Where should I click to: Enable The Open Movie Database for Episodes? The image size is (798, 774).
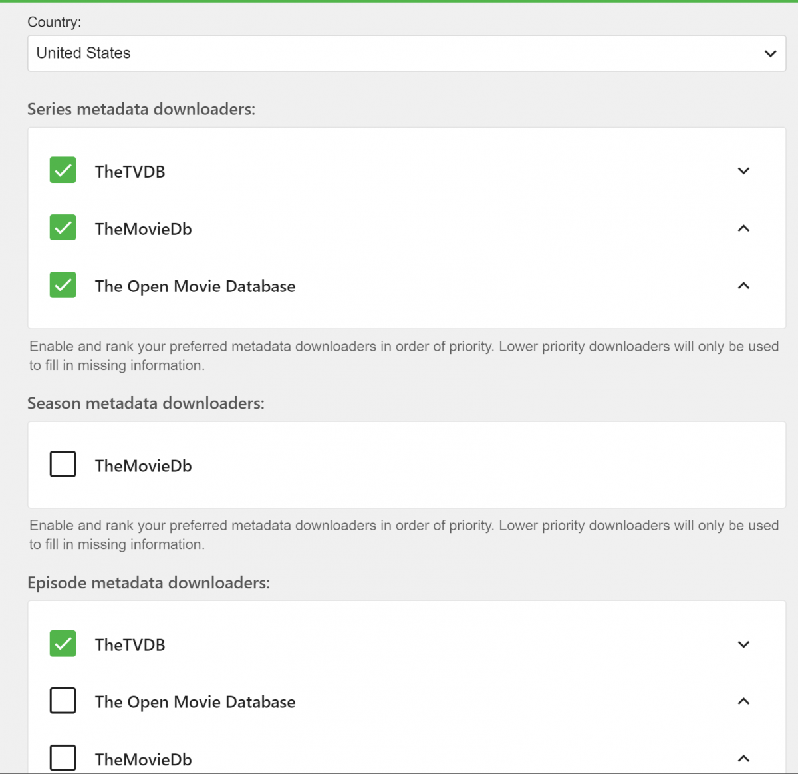[63, 701]
